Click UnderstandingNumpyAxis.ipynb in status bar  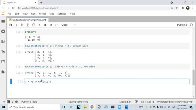coord(175,102)
